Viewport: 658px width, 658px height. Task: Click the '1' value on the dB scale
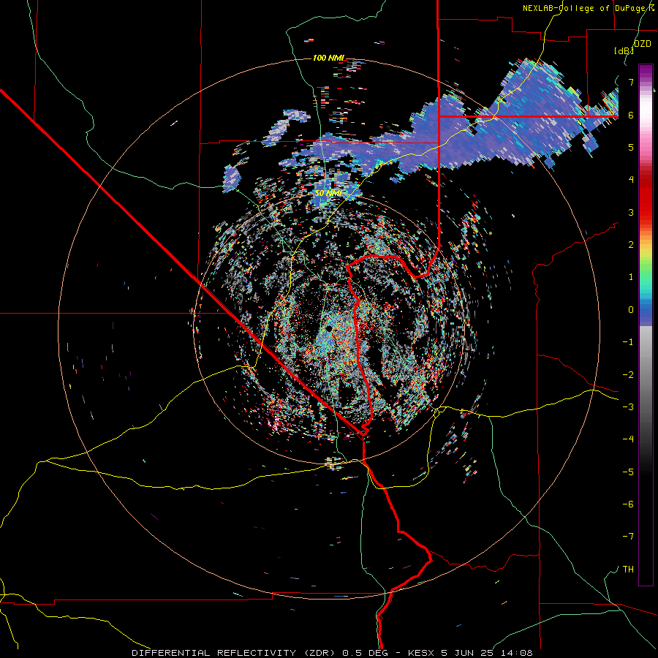click(631, 276)
